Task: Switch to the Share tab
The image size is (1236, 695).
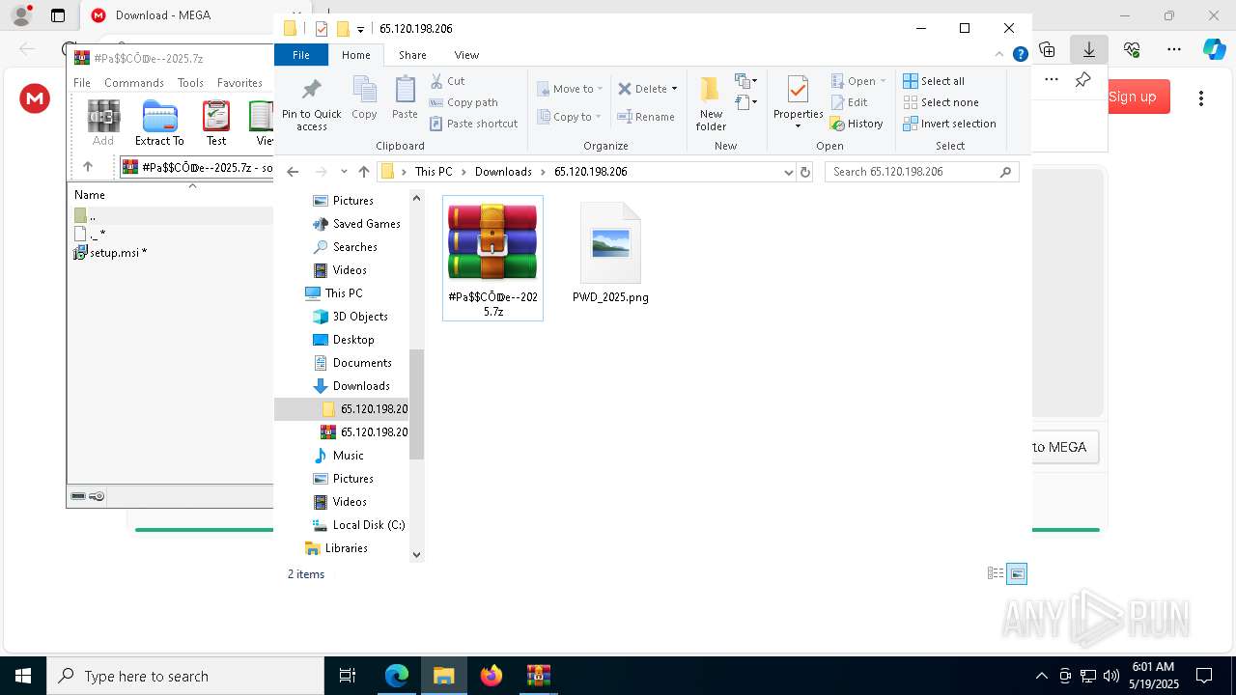Action: [412, 55]
